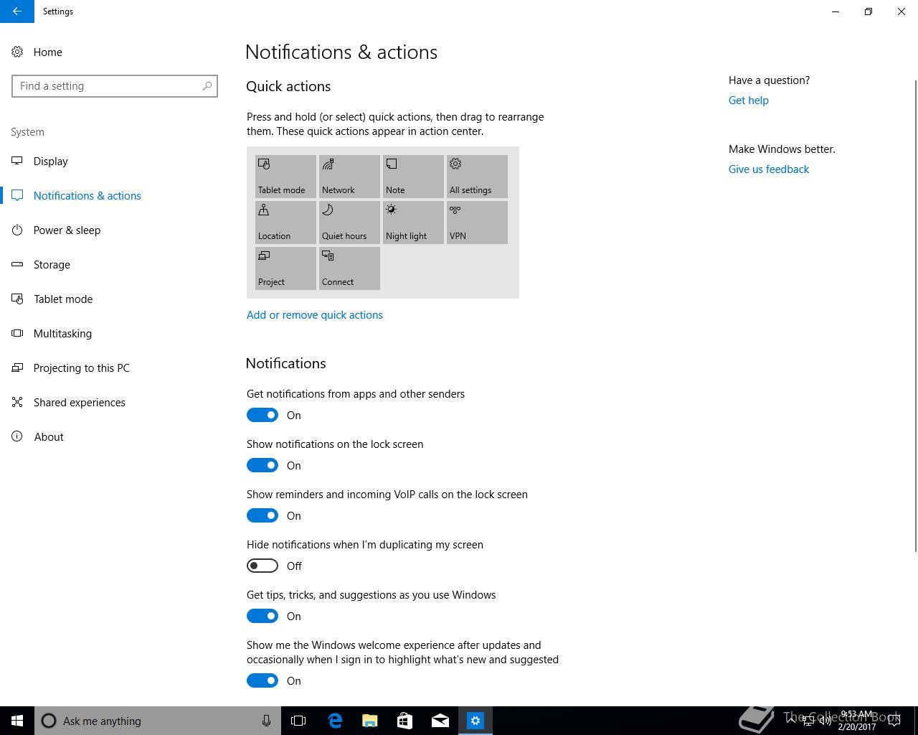The image size is (918, 735).
Task: Select the Quiet hours quick action tile
Action: pyautogui.click(x=349, y=222)
